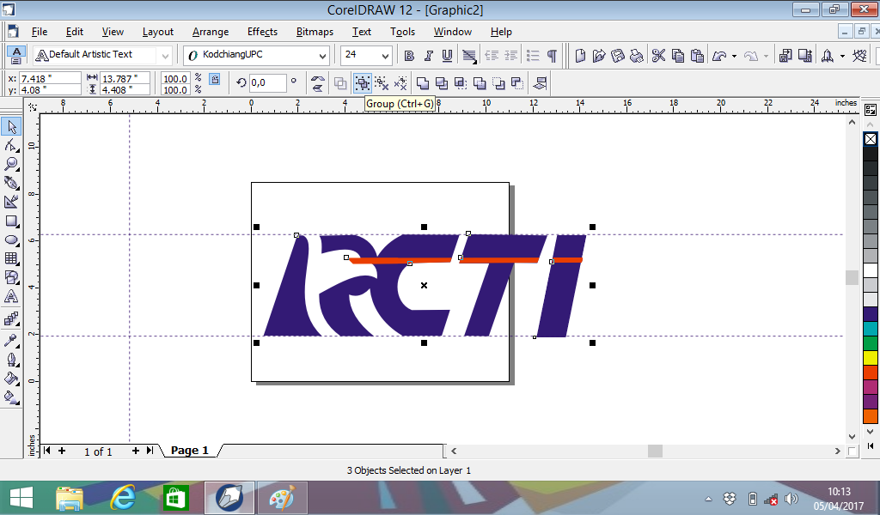Select the Text tool

(x=11, y=295)
